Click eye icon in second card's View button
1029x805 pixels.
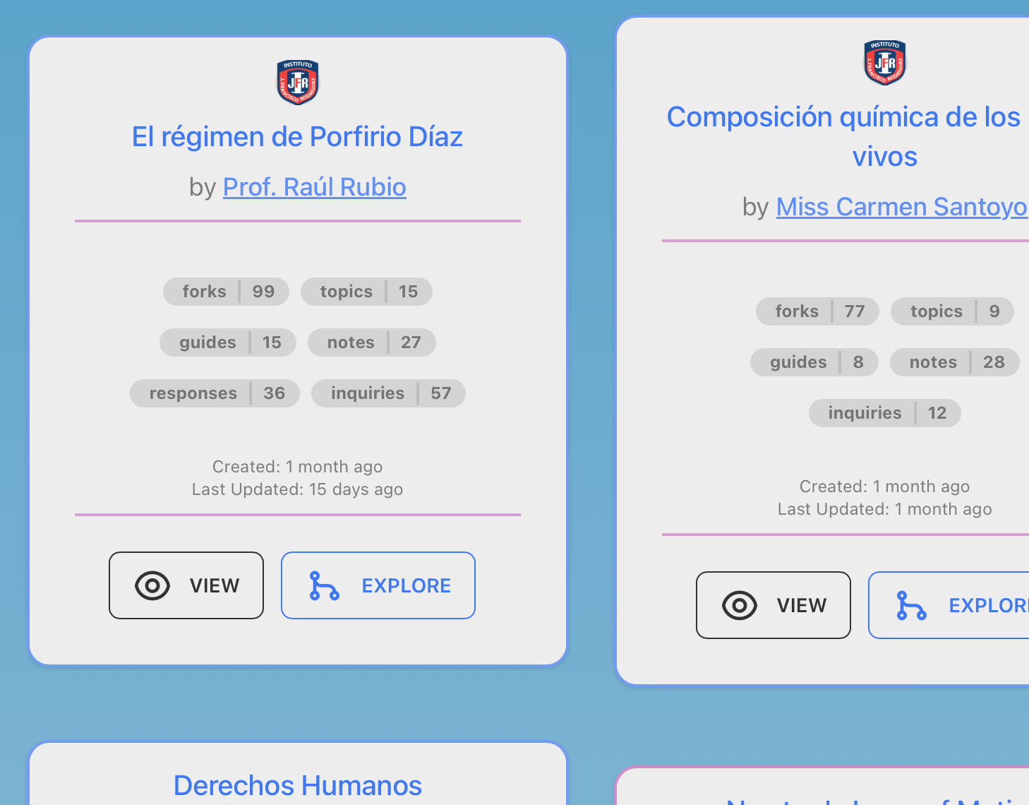pos(740,605)
